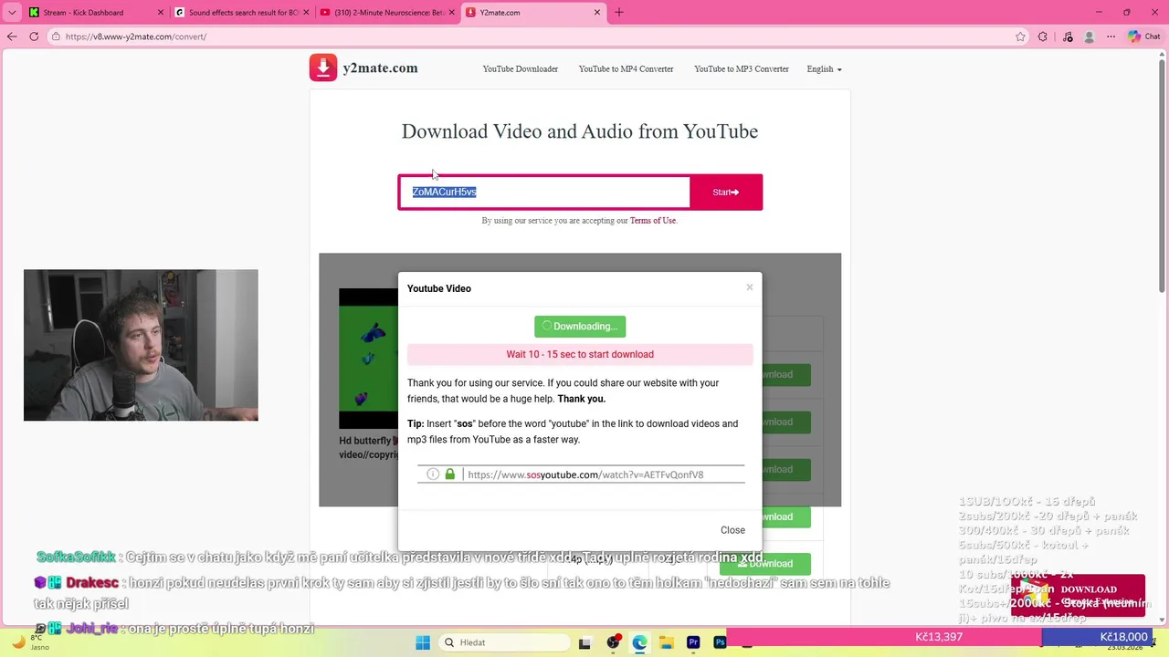Open the tab list chevron at top-left
This screenshot has width=1169, height=657.
point(12,13)
